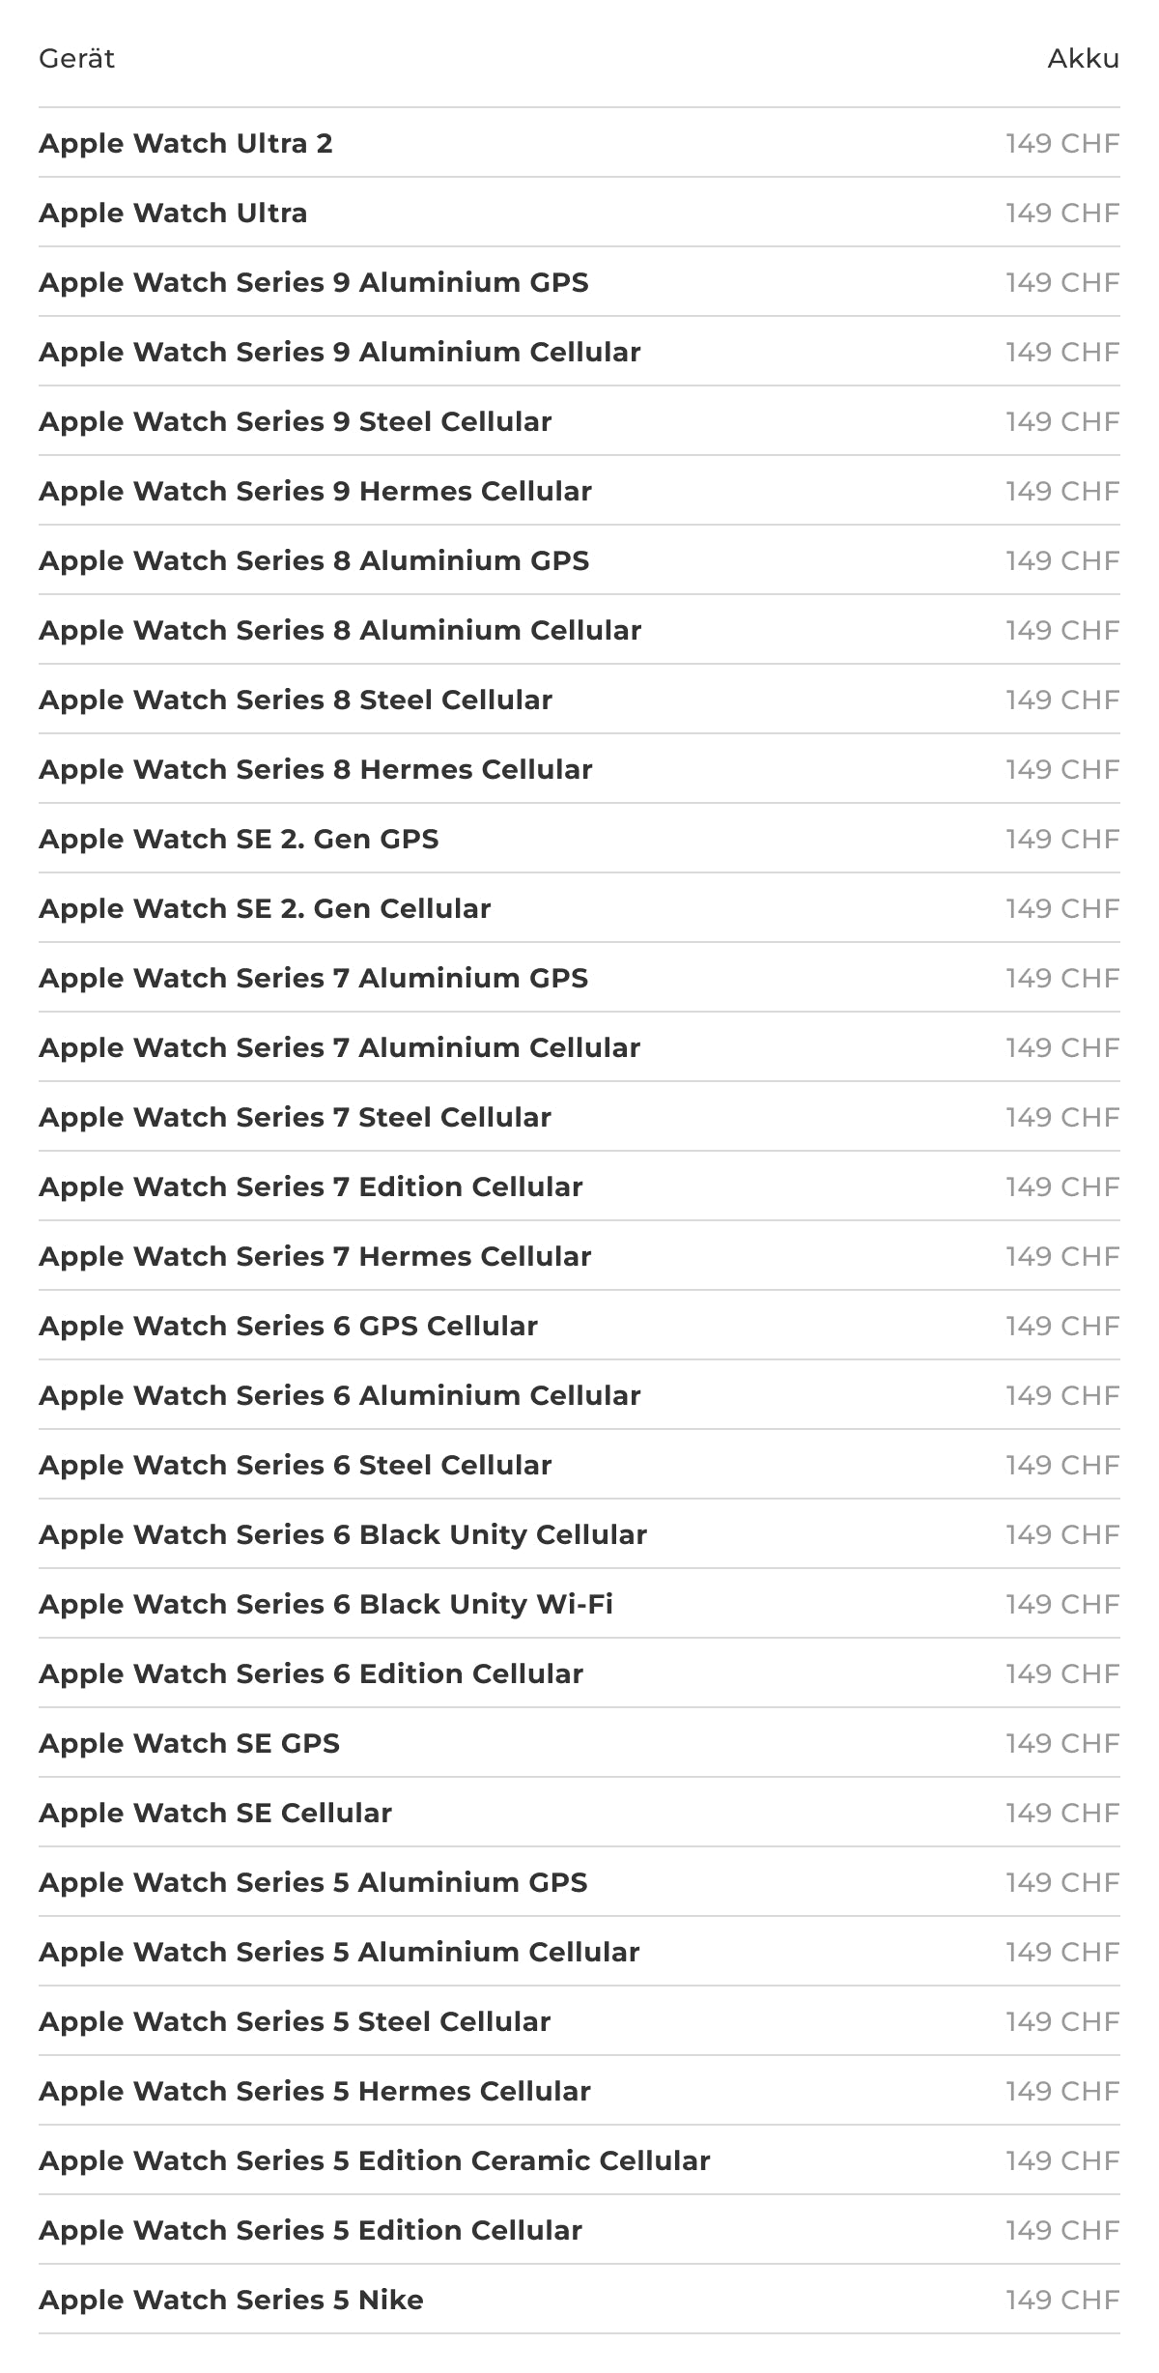This screenshot has height=2373, width=1159.
Task: Choose Apple Watch SE 2. Gen Cellular
Action: tap(265, 908)
